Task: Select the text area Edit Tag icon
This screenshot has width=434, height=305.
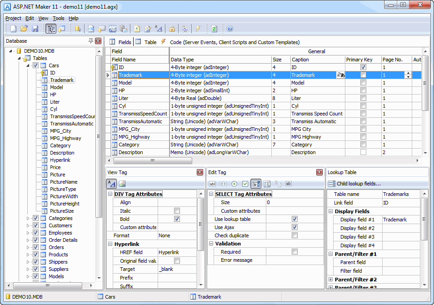Action: pos(267,184)
